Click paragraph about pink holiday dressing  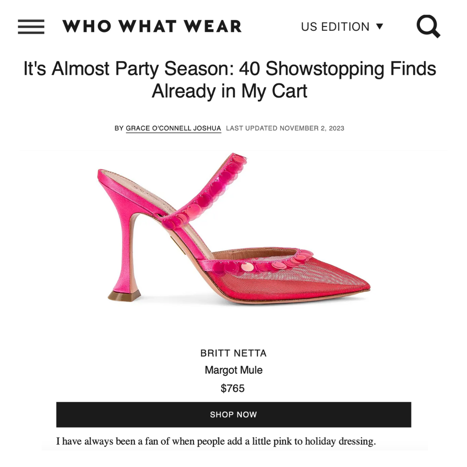point(216,441)
